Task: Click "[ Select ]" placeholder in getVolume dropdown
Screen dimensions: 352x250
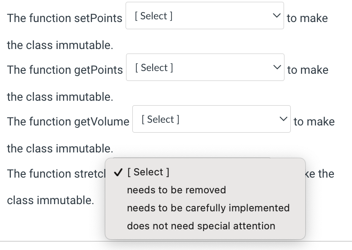Action: point(161,120)
